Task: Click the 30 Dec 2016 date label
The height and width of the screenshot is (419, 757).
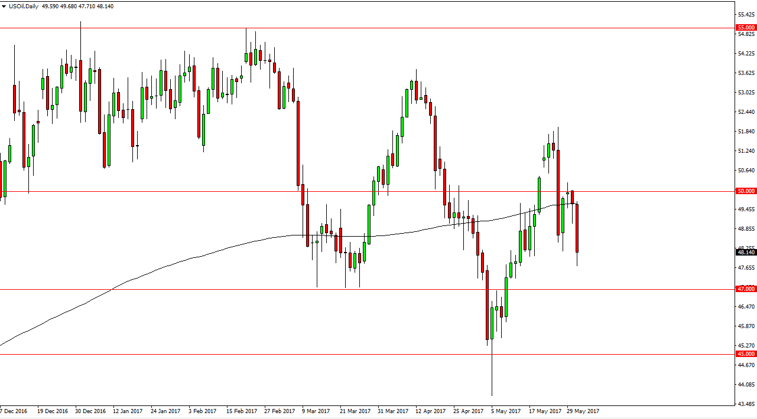Action: coord(90,411)
